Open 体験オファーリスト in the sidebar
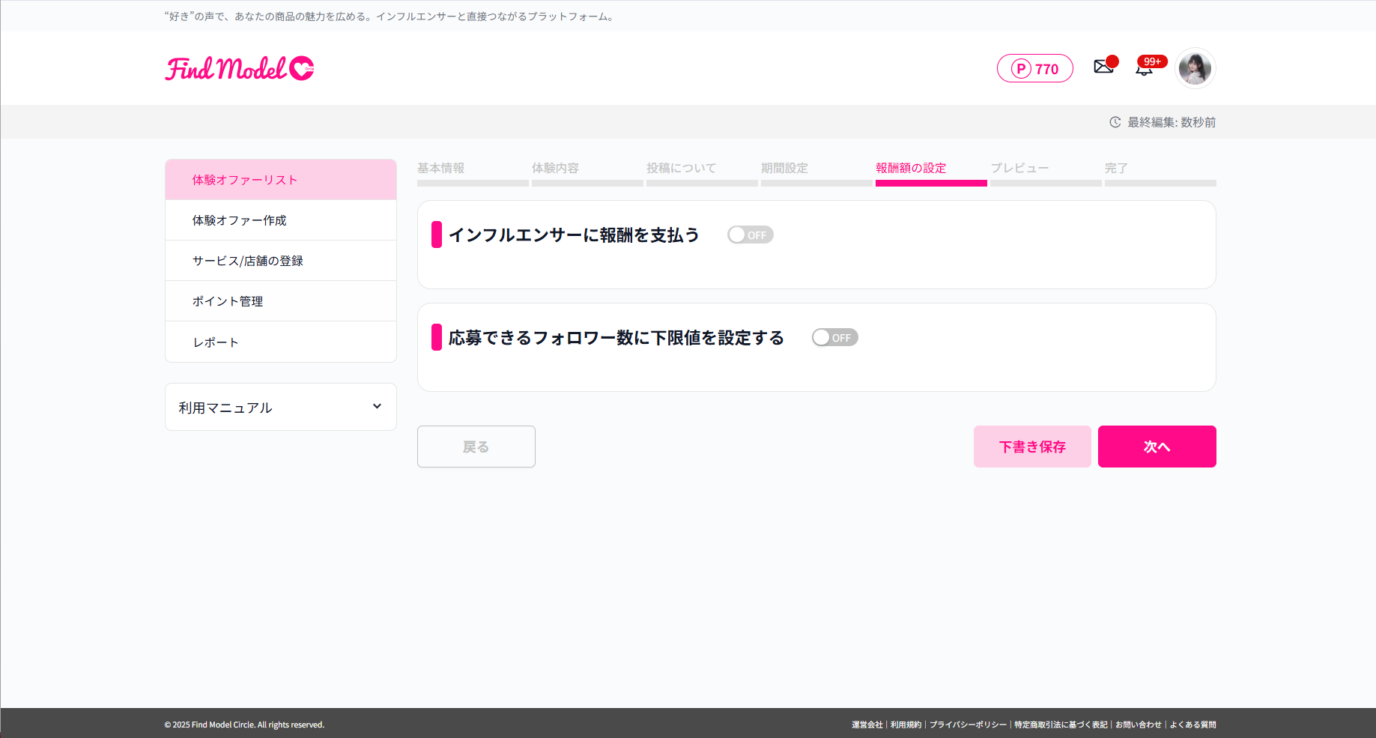Image resolution: width=1376 pixels, height=738 pixels. 281,180
